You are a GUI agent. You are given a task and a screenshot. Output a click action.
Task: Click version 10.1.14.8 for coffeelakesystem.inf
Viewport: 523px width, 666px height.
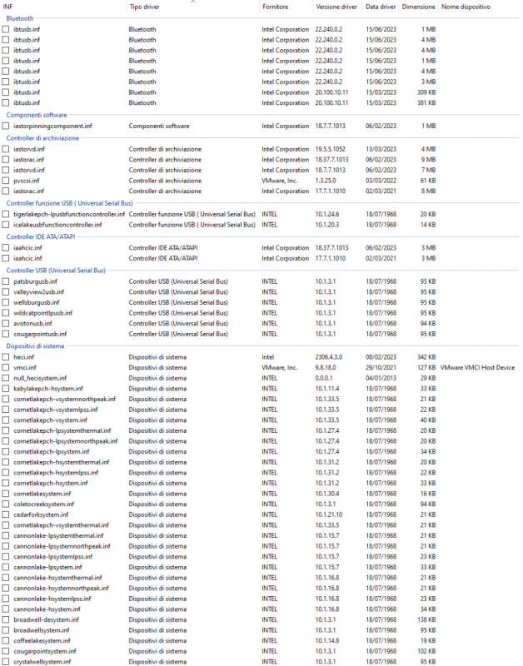pyautogui.click(x=327, y=641)
